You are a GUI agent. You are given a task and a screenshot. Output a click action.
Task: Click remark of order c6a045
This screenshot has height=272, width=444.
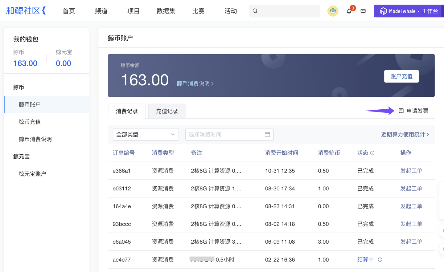(x=216, y=242)
